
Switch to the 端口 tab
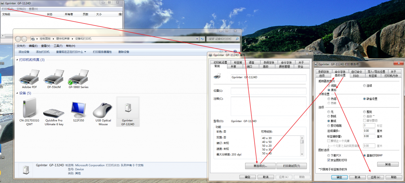pyautogui.click(x=249, y=67)
